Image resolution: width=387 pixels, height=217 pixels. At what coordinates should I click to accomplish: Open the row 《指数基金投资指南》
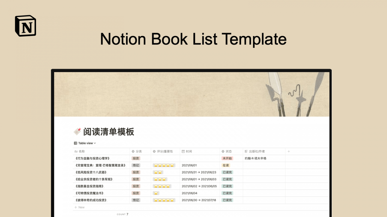pyautogui.click(x=89, y=186)
